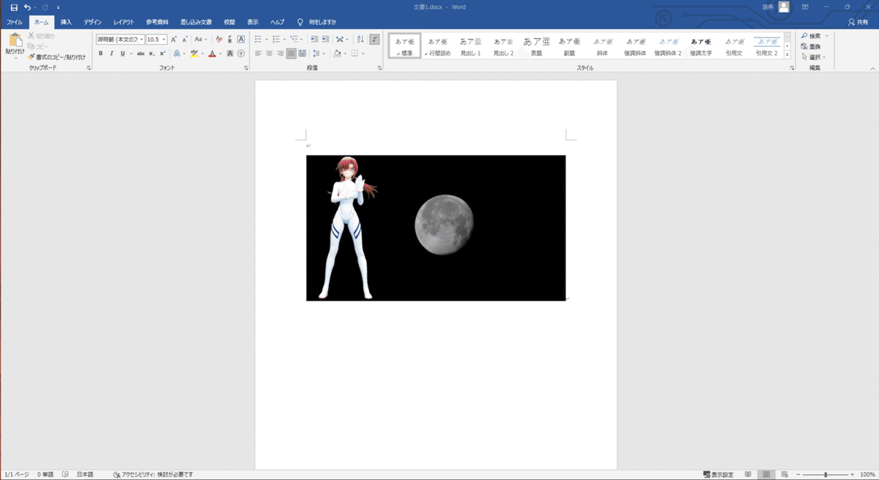Undo the last action
The image size is (879, 480).
coord(27,7)
